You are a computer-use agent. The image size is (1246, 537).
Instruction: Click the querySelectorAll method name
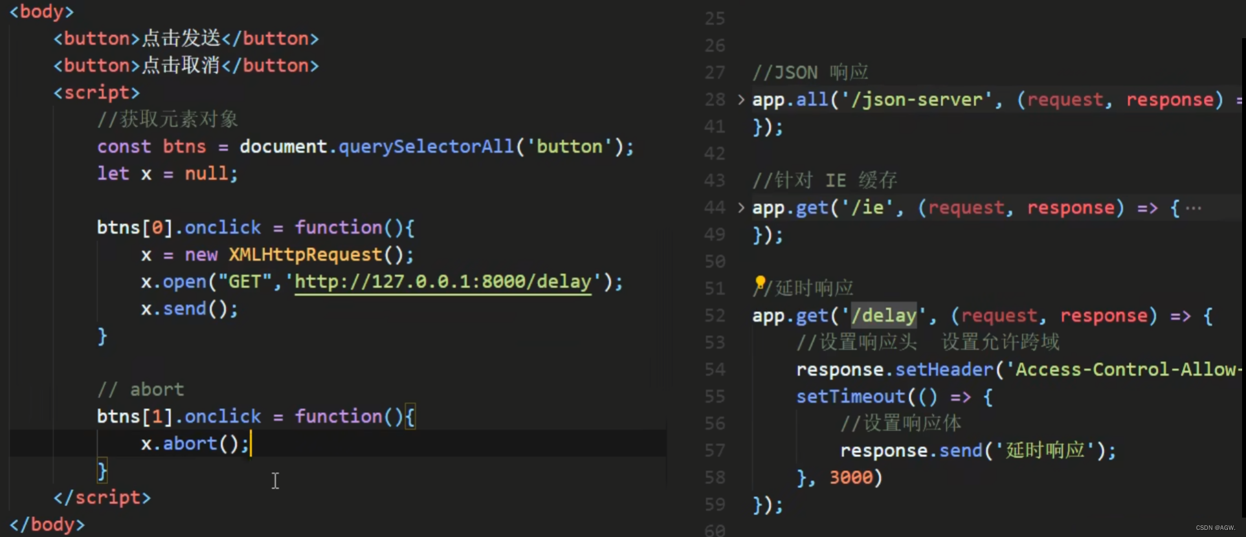click(x=427, y=147)
